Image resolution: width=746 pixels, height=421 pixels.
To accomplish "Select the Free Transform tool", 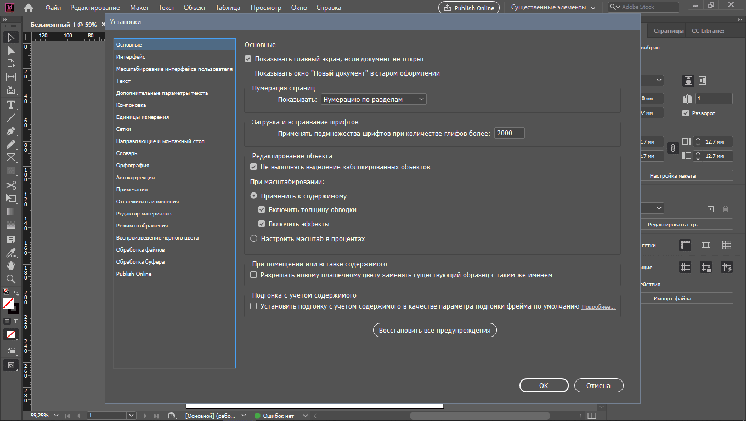I will pos(11,198).
